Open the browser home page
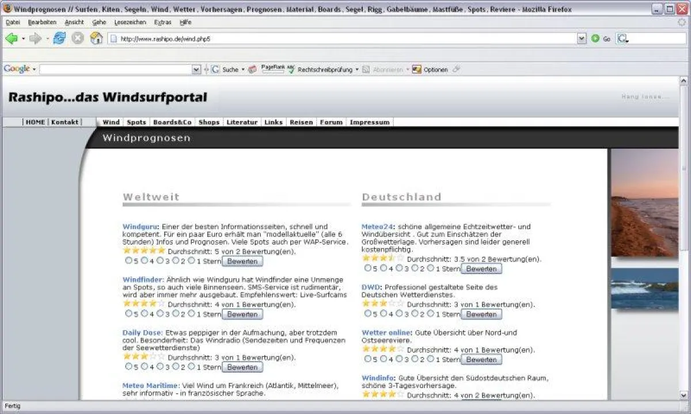Screen dimensions: 691x414 (94, 39)
